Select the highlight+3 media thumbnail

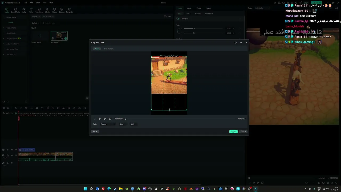(59, 36)
